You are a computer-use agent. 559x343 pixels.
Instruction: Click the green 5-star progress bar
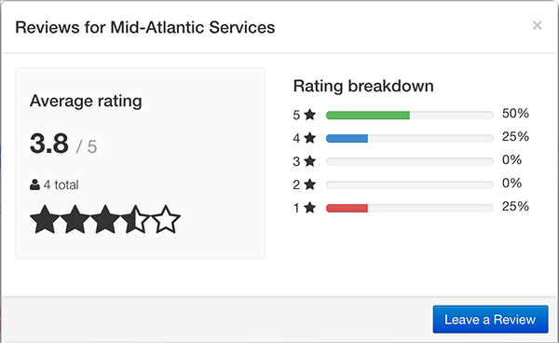pyautogui.click(x=368, y=116)
